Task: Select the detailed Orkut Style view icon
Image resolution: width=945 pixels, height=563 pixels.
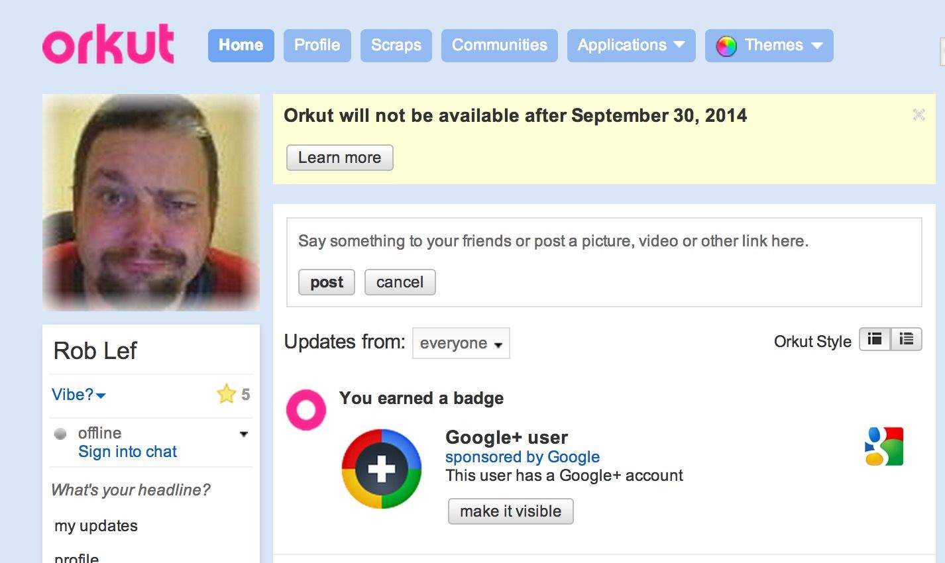Action: tap(875, 339)
